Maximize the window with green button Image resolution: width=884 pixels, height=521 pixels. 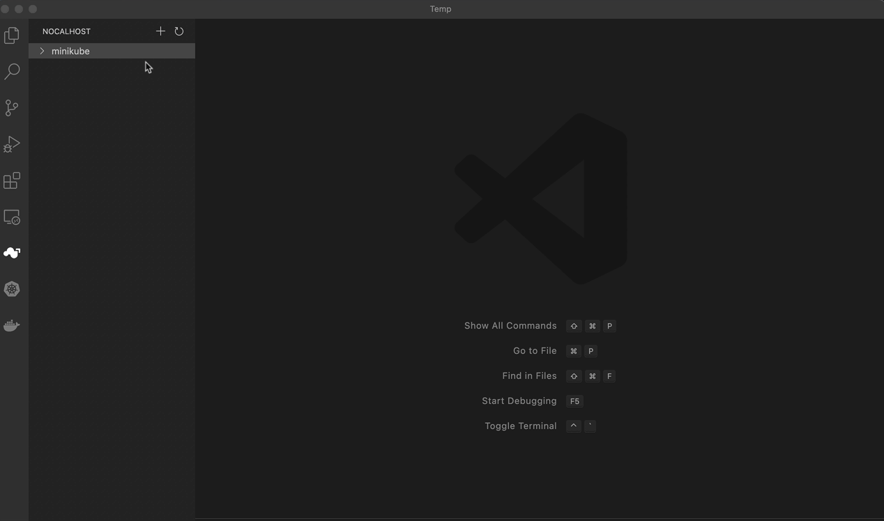point(33,9)
